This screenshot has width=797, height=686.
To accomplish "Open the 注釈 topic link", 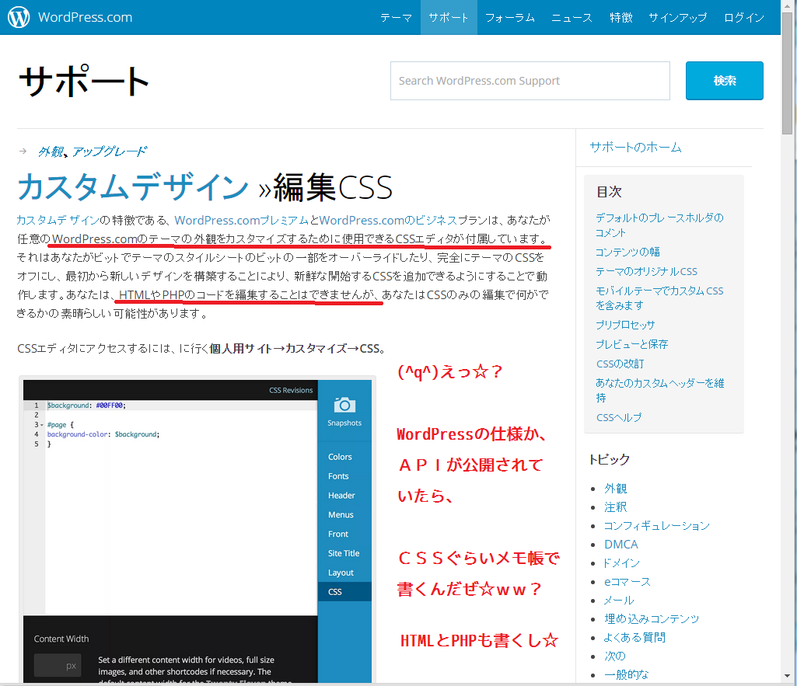I will tap(616, 507).
